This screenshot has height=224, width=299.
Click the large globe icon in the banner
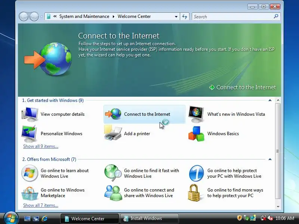pyautogui.click(x=55, y=59)
